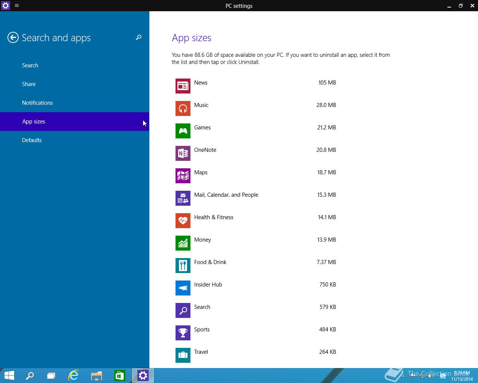Select the Health & Fitness heart icon

pyautogui.click(x=183, y=221)
